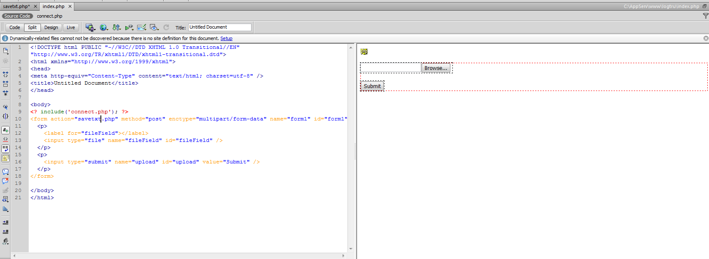Screen dimensions: 709x259
Task: Open File Management arrows icon
Action: (116, 27)
